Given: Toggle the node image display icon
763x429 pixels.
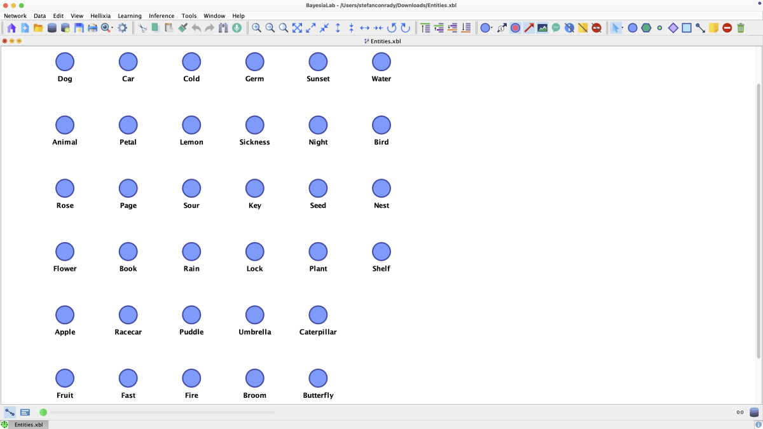Looking at the screenshot, I should click(542, 28).
